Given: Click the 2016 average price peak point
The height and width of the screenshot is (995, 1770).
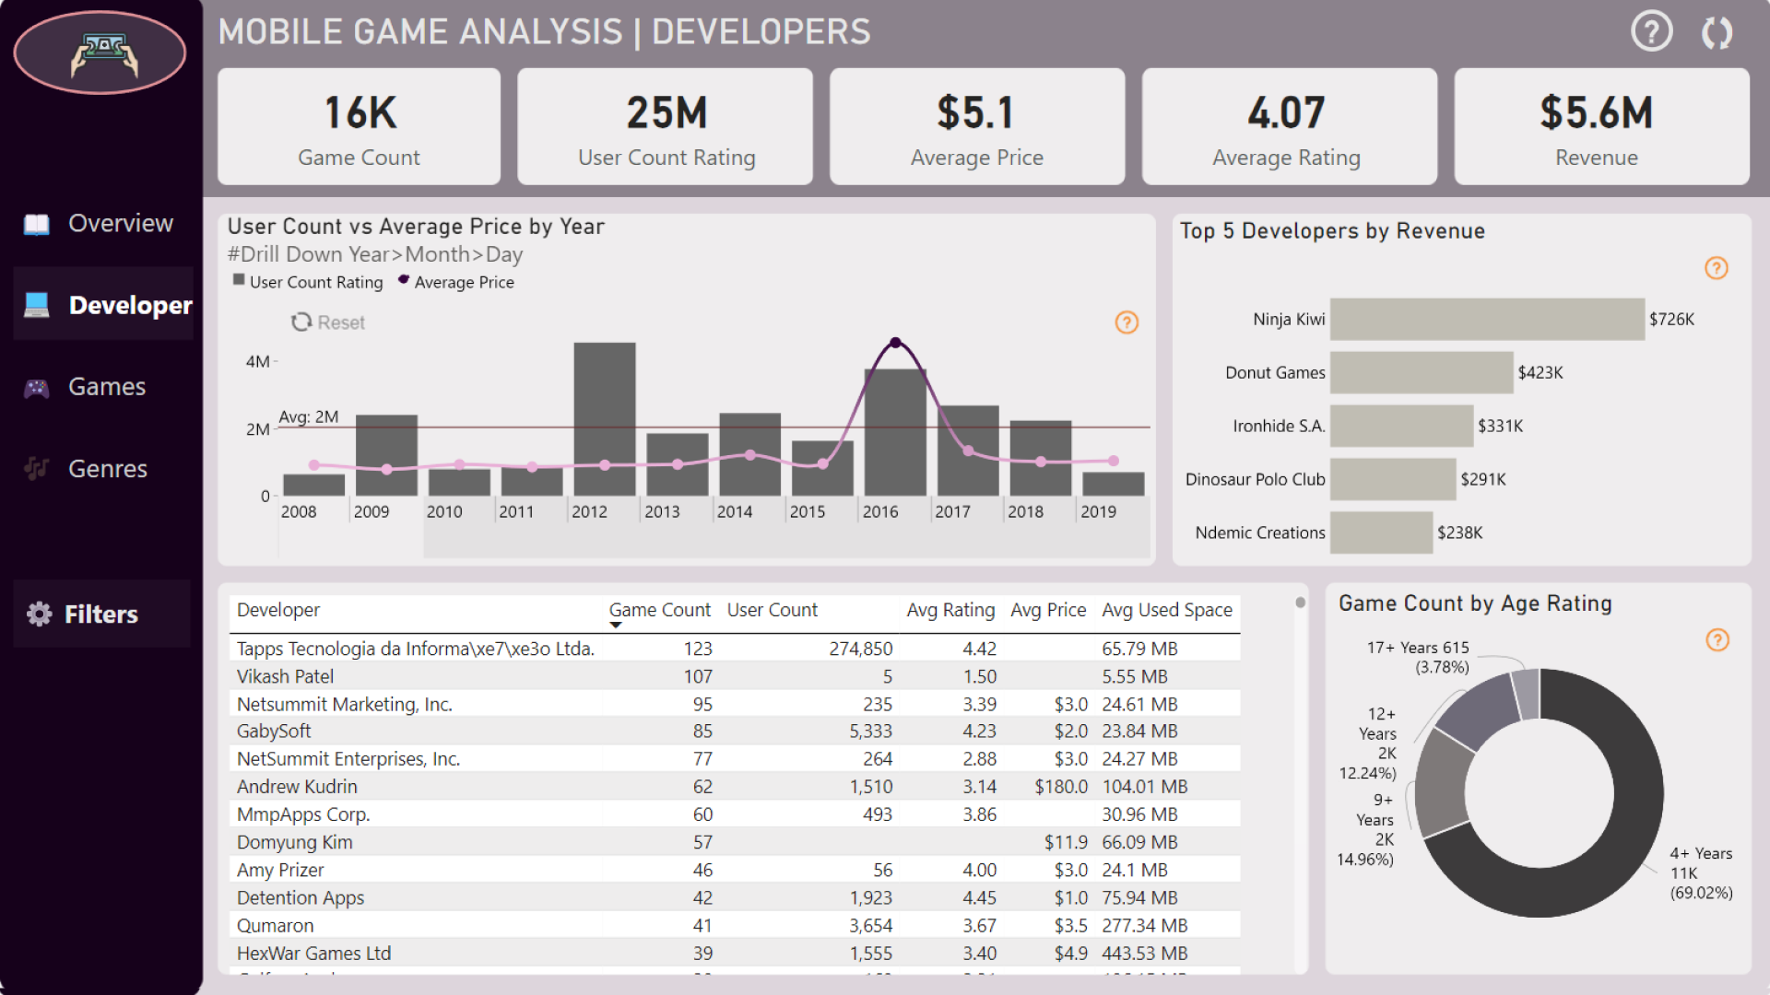Looking at the screenshot, I should [x=895, y=343].
